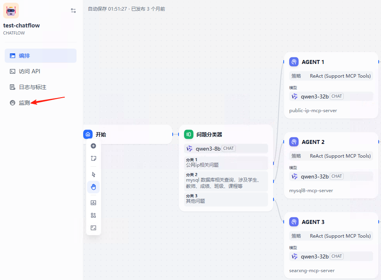Image resolution: width=381 pixels, height=280 pixels.
Task: Click the 开始 node home icon
Action: tap(88, 134)
